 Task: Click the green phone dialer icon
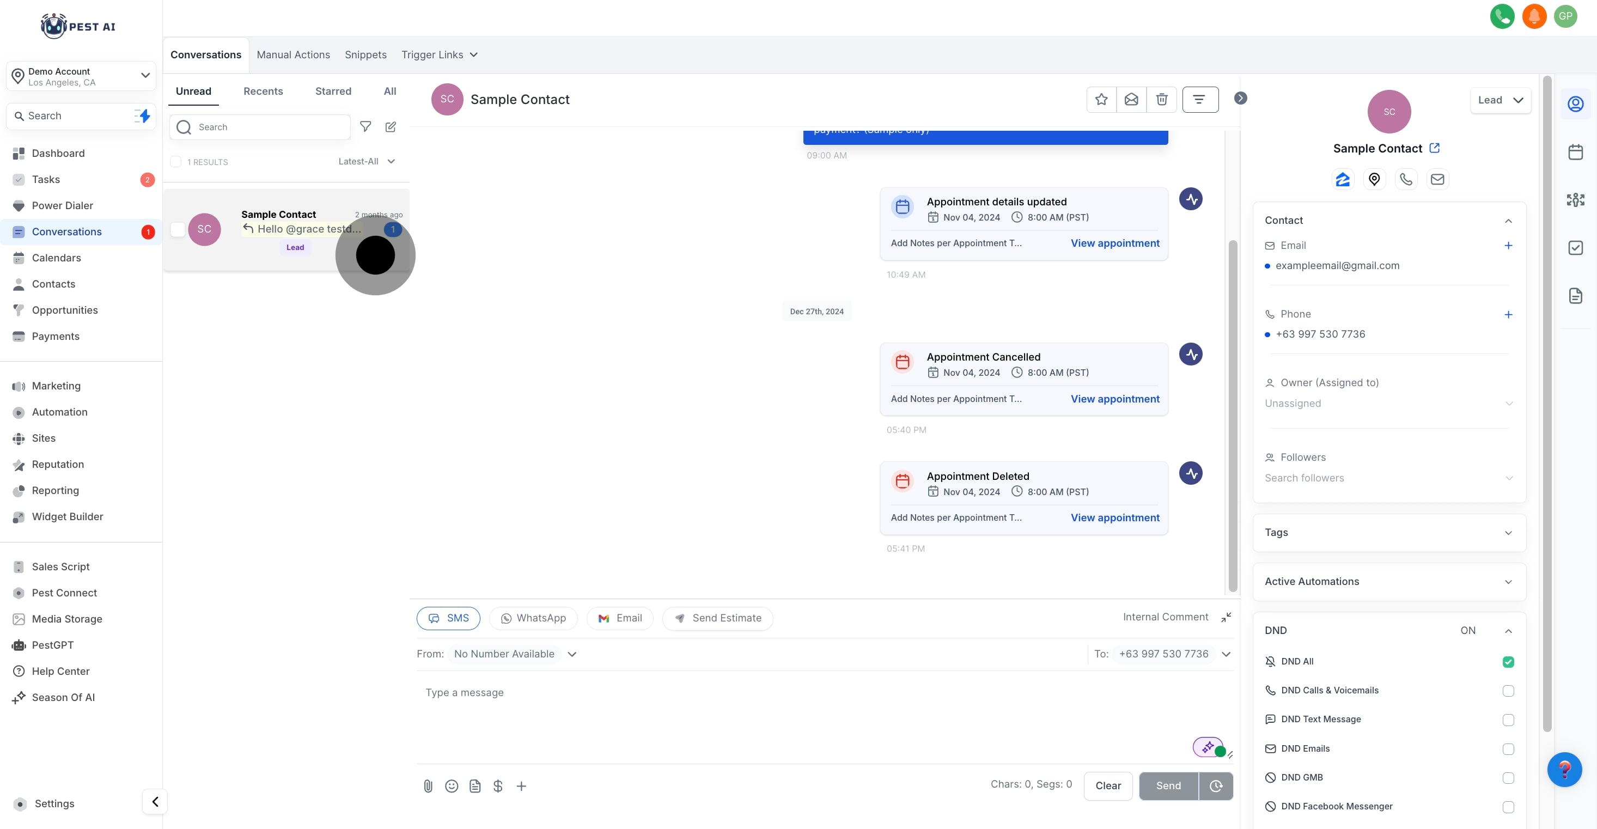coord(1502,16)
